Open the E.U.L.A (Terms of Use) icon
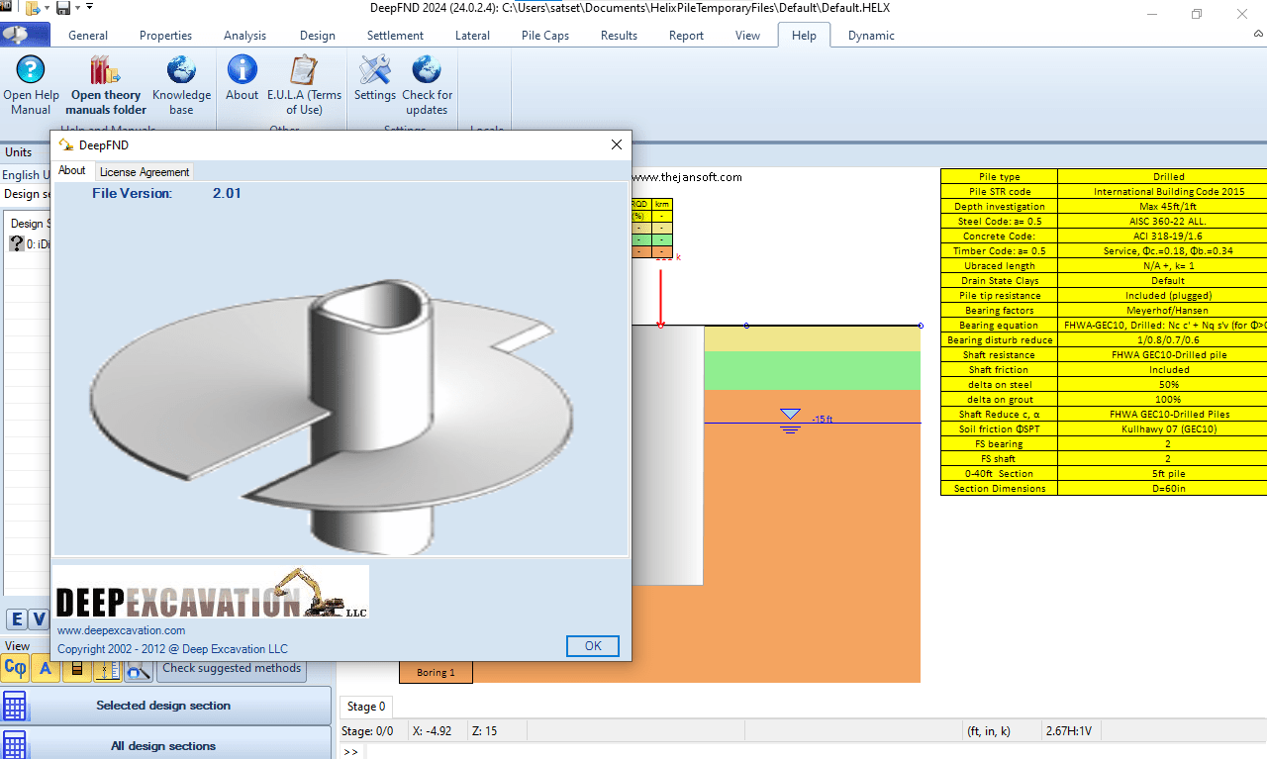The width and height of the screenshot is (1267, 759). tap(304, 85)
